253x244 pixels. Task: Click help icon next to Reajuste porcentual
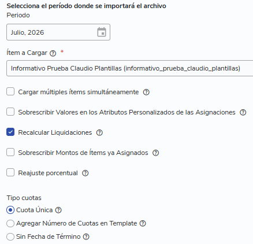85,173
